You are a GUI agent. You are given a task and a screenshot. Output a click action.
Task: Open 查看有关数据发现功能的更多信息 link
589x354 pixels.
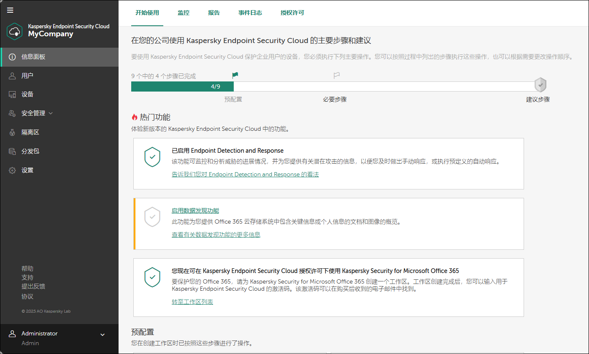(216, 235)
